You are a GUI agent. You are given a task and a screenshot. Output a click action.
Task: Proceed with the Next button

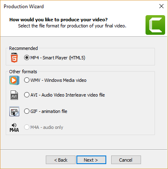(x=91, y=160)
